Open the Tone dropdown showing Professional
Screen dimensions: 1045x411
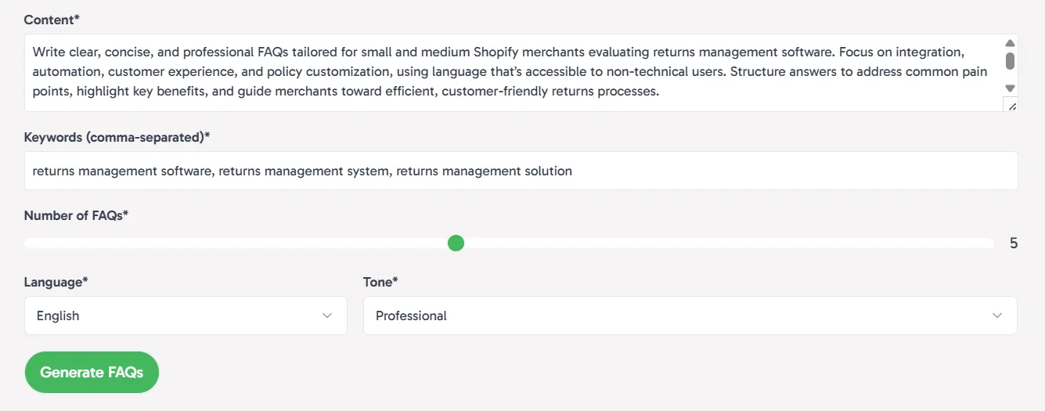click(690, 315)
